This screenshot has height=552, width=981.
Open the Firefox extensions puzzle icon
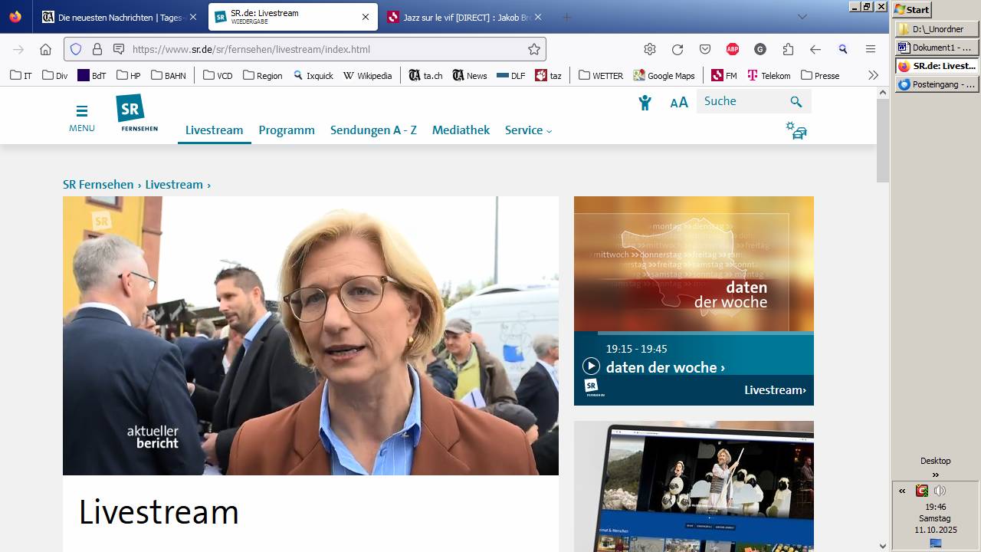pyautogui.click(x=788, y=49)
